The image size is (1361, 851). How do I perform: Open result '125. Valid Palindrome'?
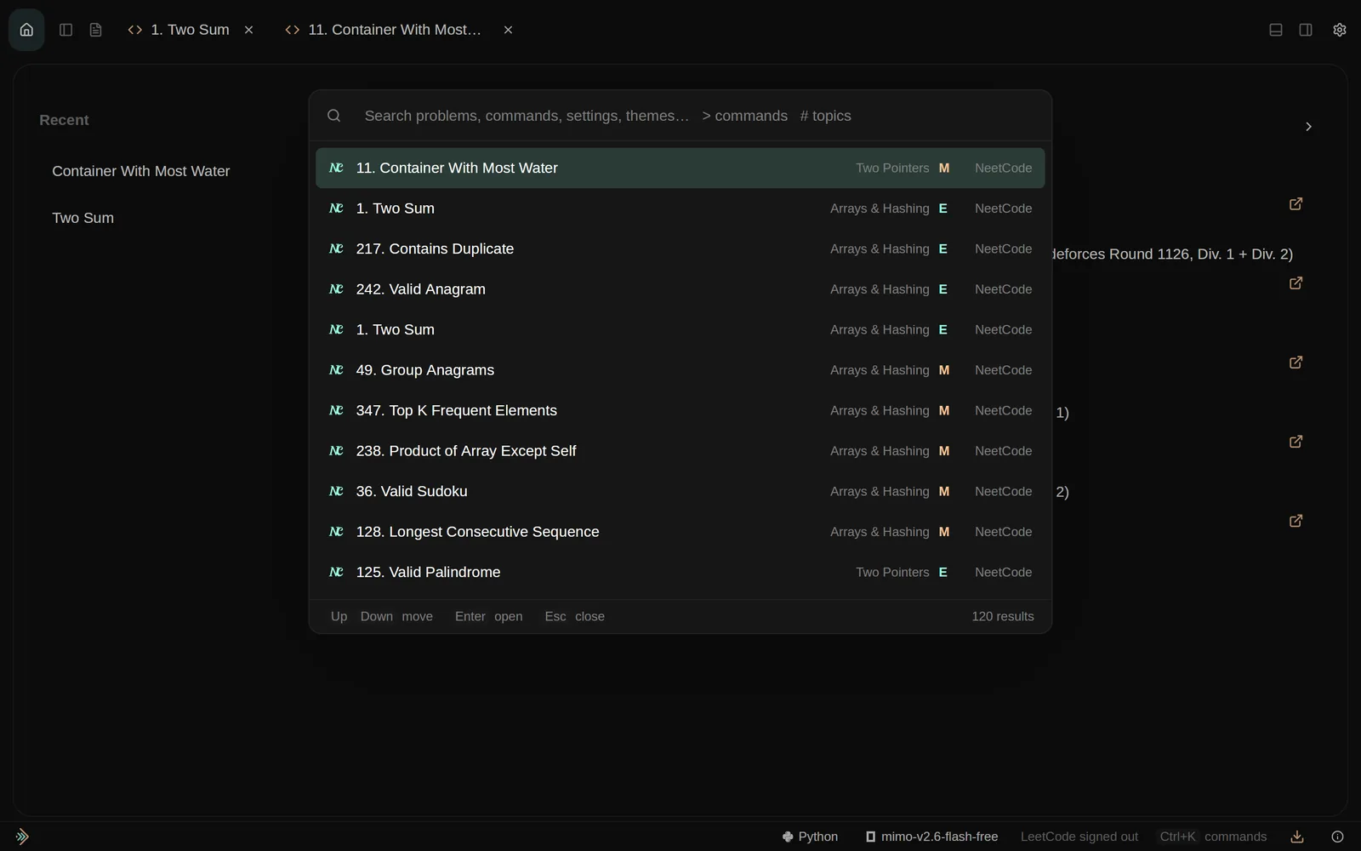680,572
